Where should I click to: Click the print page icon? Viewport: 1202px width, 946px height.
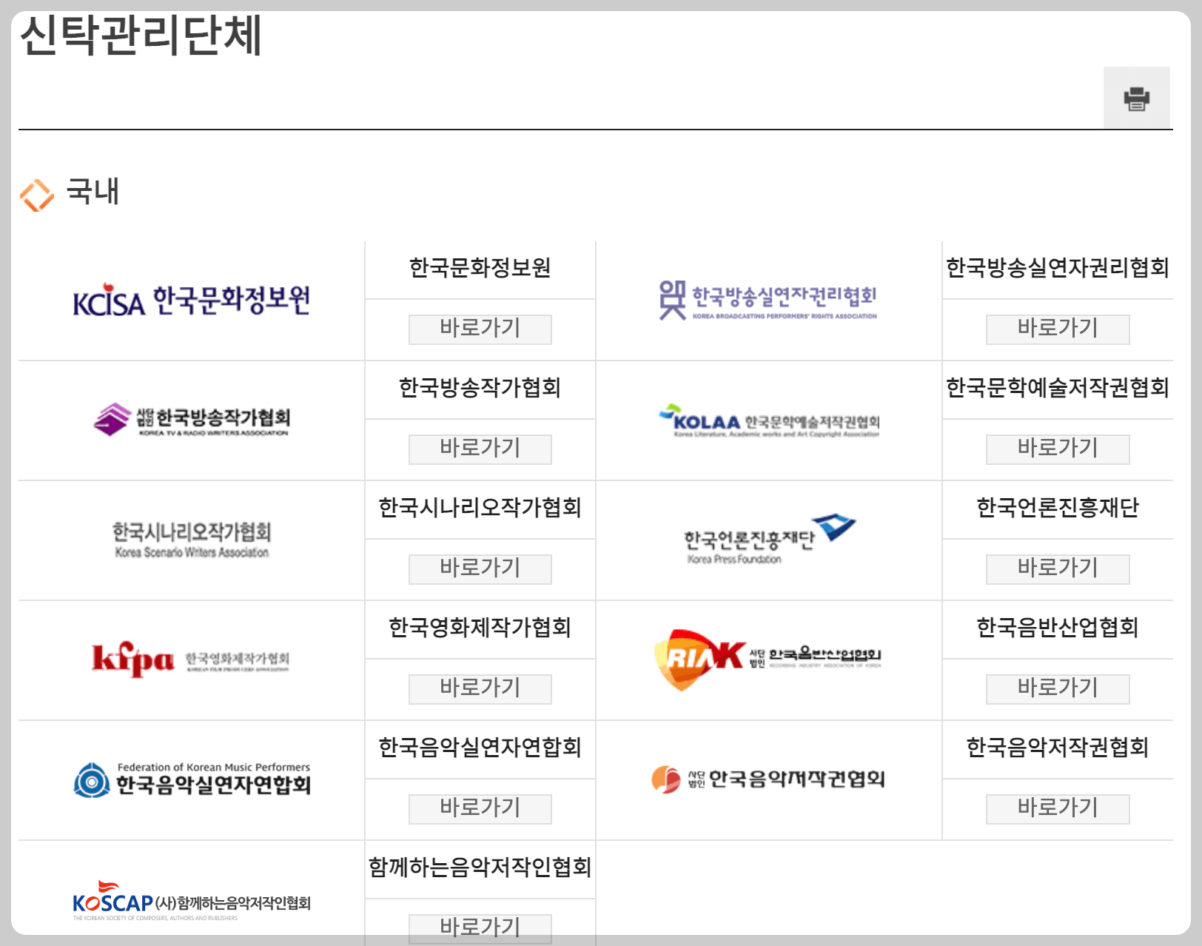[1136, 98]
